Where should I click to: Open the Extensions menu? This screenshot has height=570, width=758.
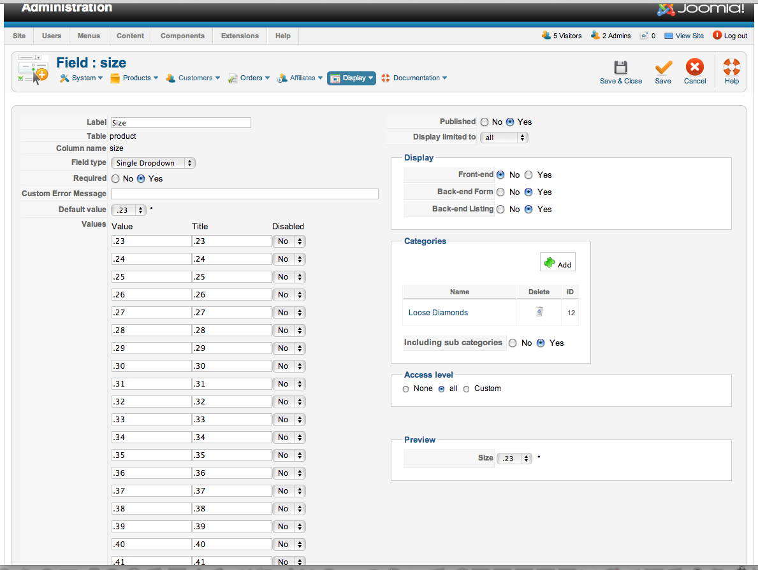coord(240,36)
